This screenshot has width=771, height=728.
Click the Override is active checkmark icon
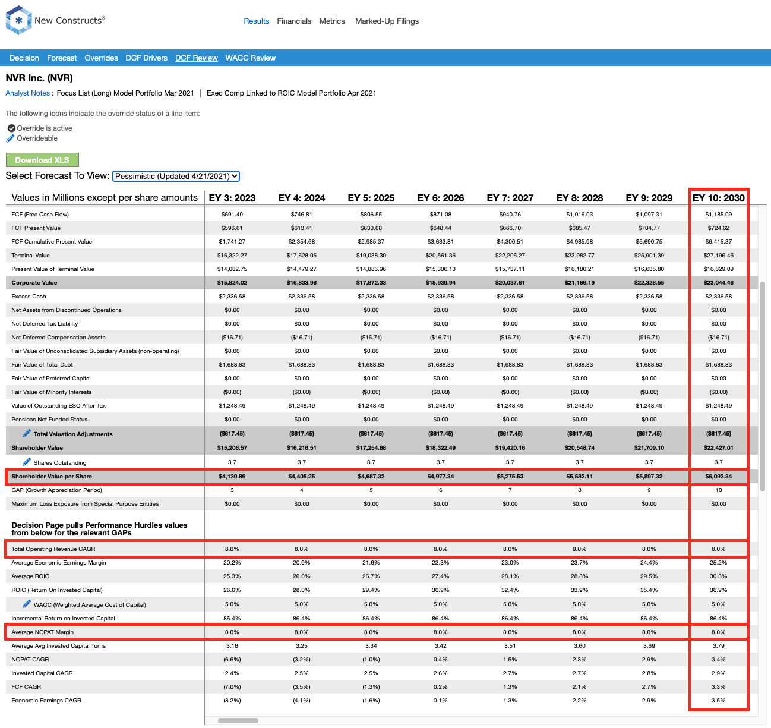[x=11, y=128]
